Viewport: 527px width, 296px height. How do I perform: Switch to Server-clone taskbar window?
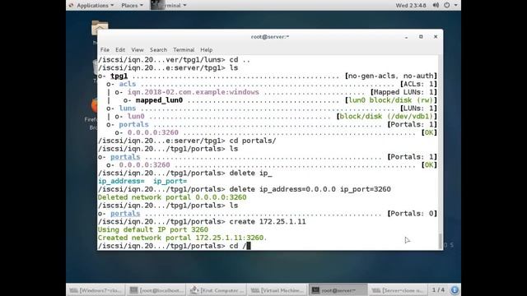[399, 290]
